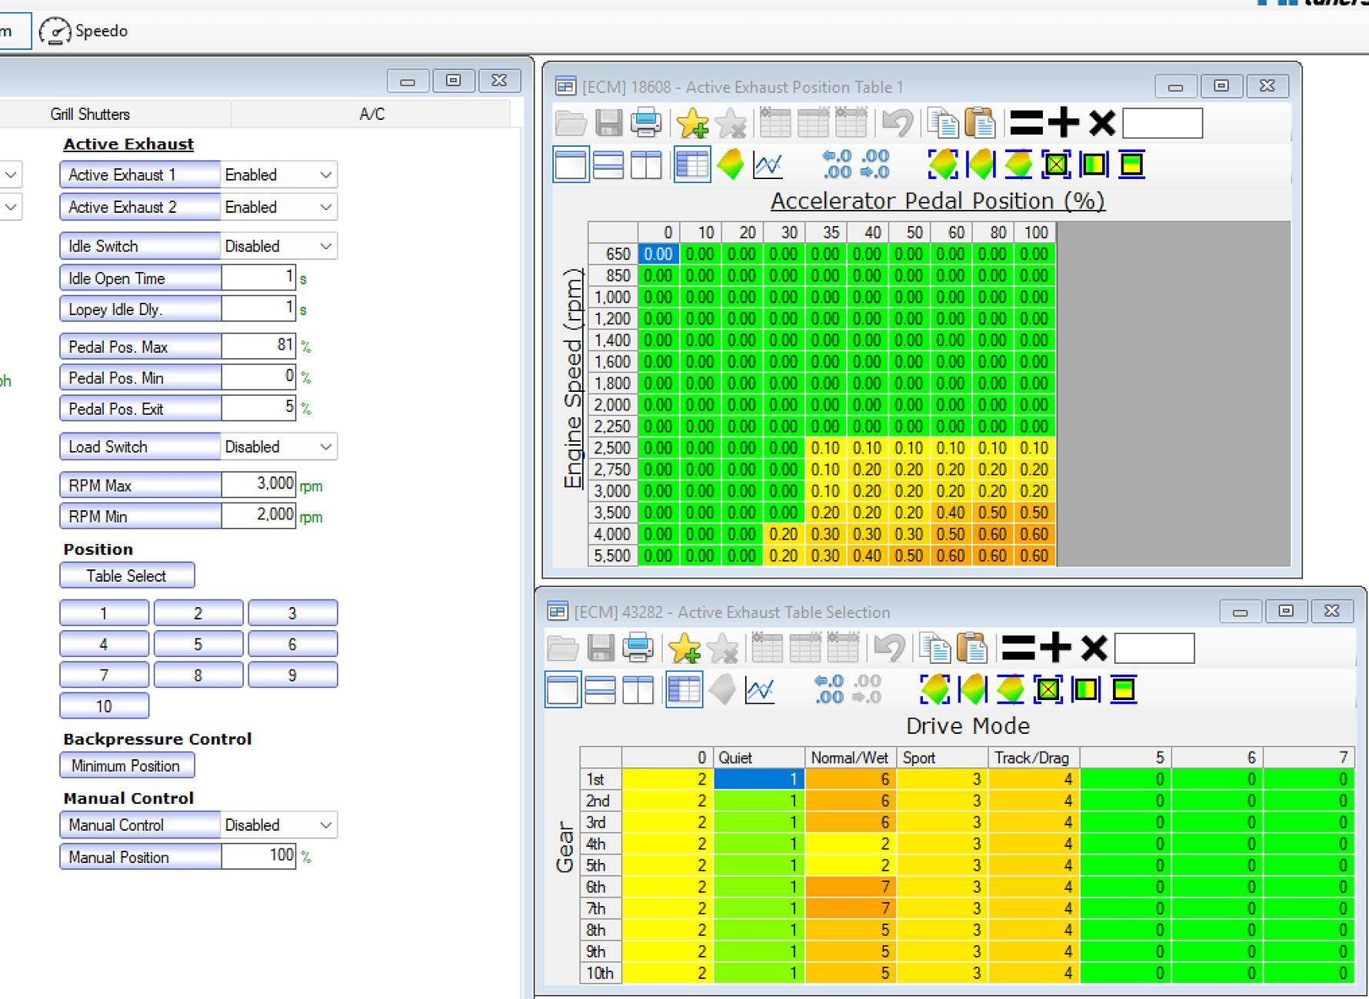Screen dimensions: 1369x999
Task: Select vertical split layout in Table Selection
Action: [x=638, y=690]
